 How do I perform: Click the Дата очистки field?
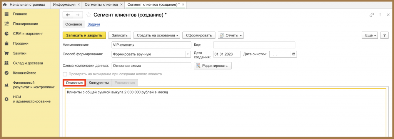coord(280,54)
